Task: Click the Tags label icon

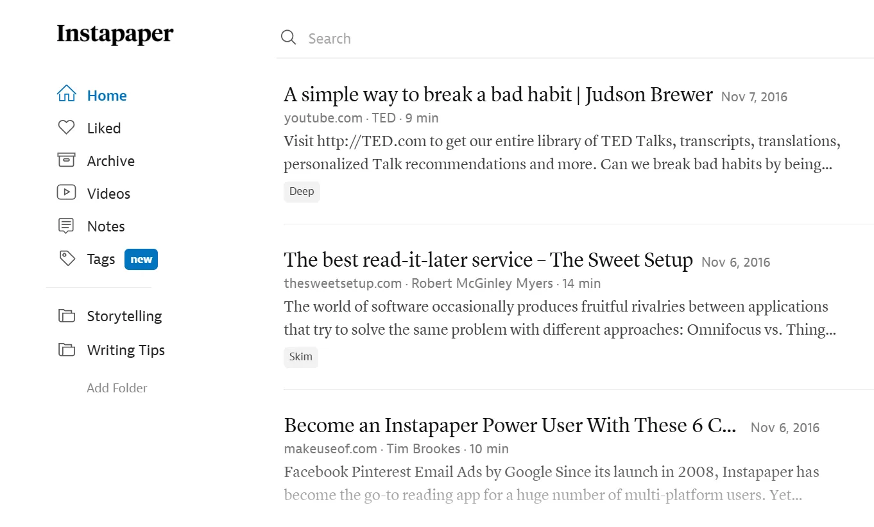Action: click(66, 258)
